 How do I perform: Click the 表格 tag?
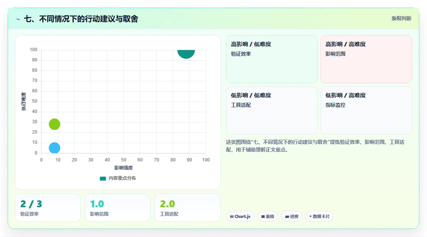point(268,216)
